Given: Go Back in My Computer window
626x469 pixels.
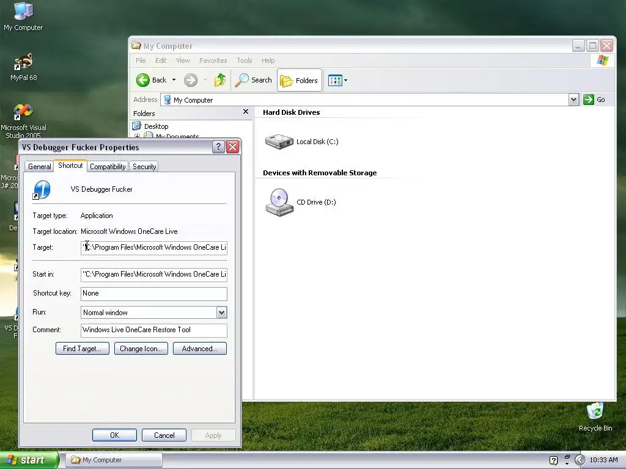Looking at the screenshot, I should (x=151, y=80).
